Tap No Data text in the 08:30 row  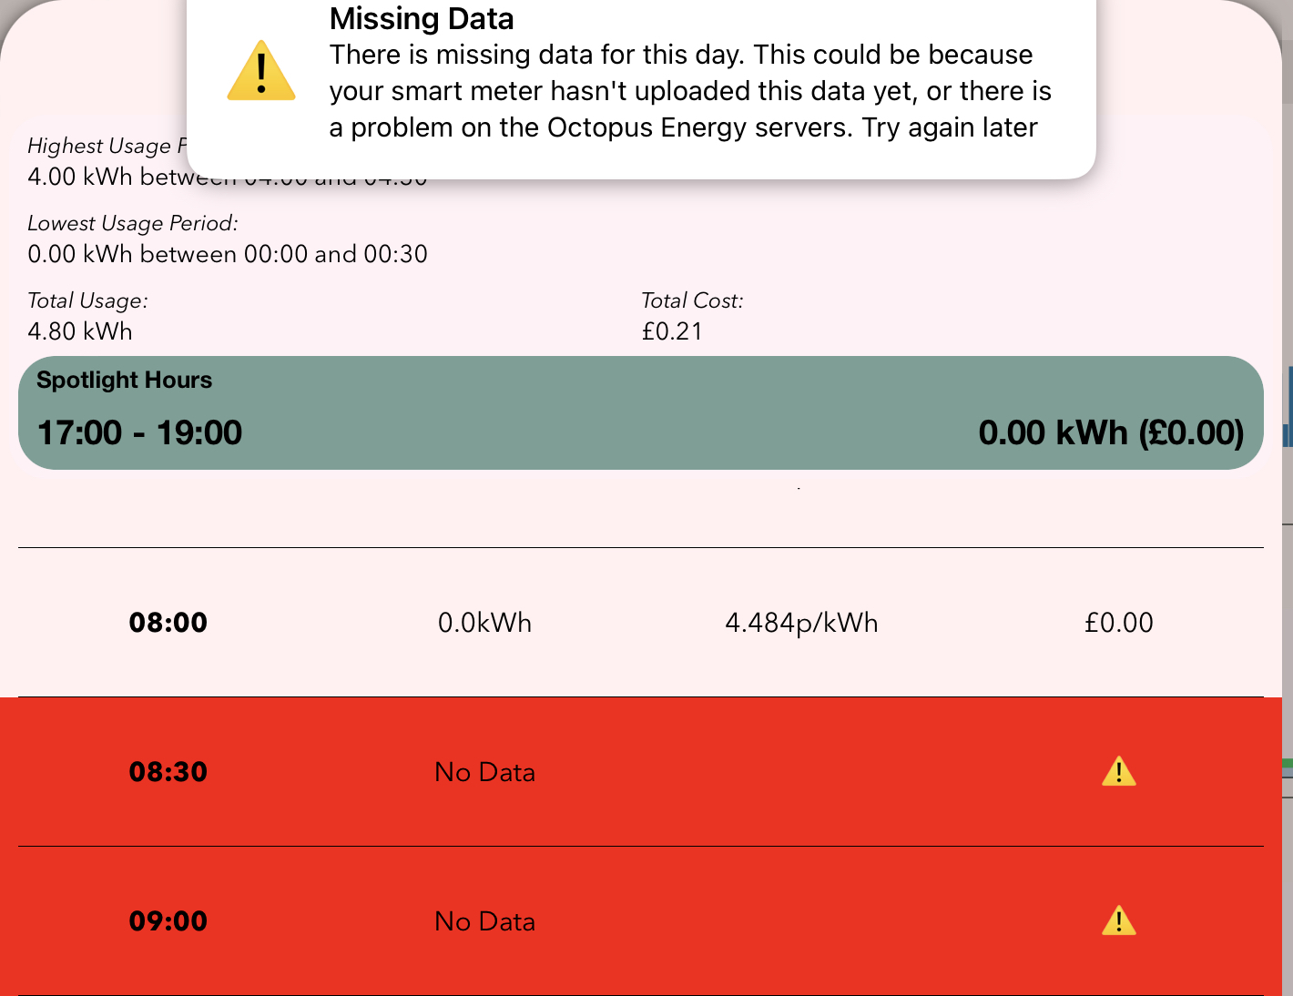point(484,772)
